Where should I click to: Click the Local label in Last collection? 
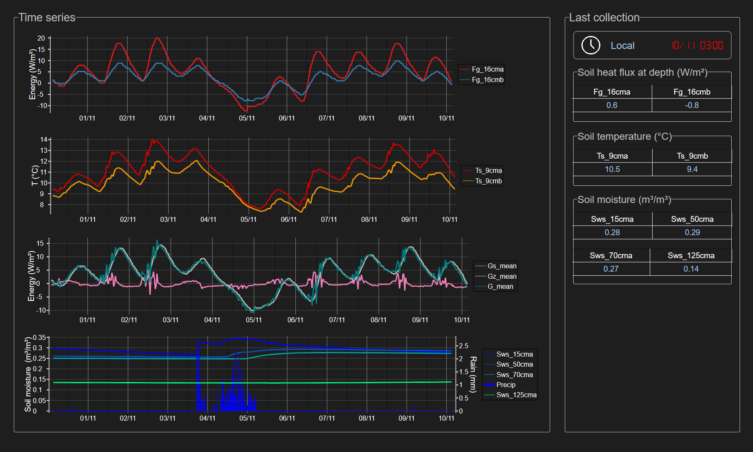click(622, 46)
